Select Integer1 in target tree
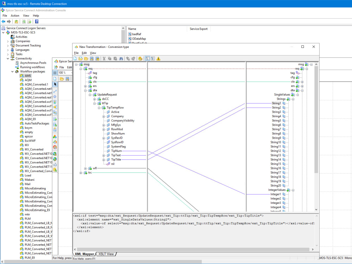Viewport: 352px width, 264px height. (276, 194)
